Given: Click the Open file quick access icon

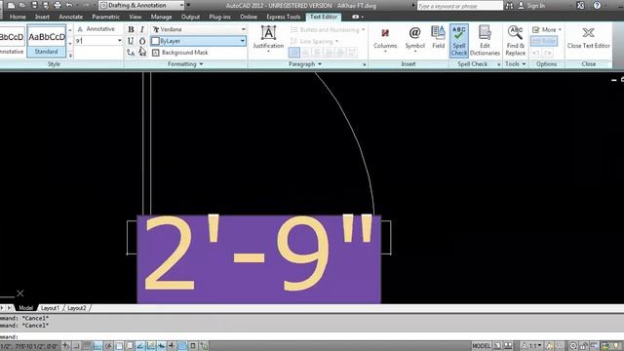Looking at the screenshot, I should coord(22,5).
